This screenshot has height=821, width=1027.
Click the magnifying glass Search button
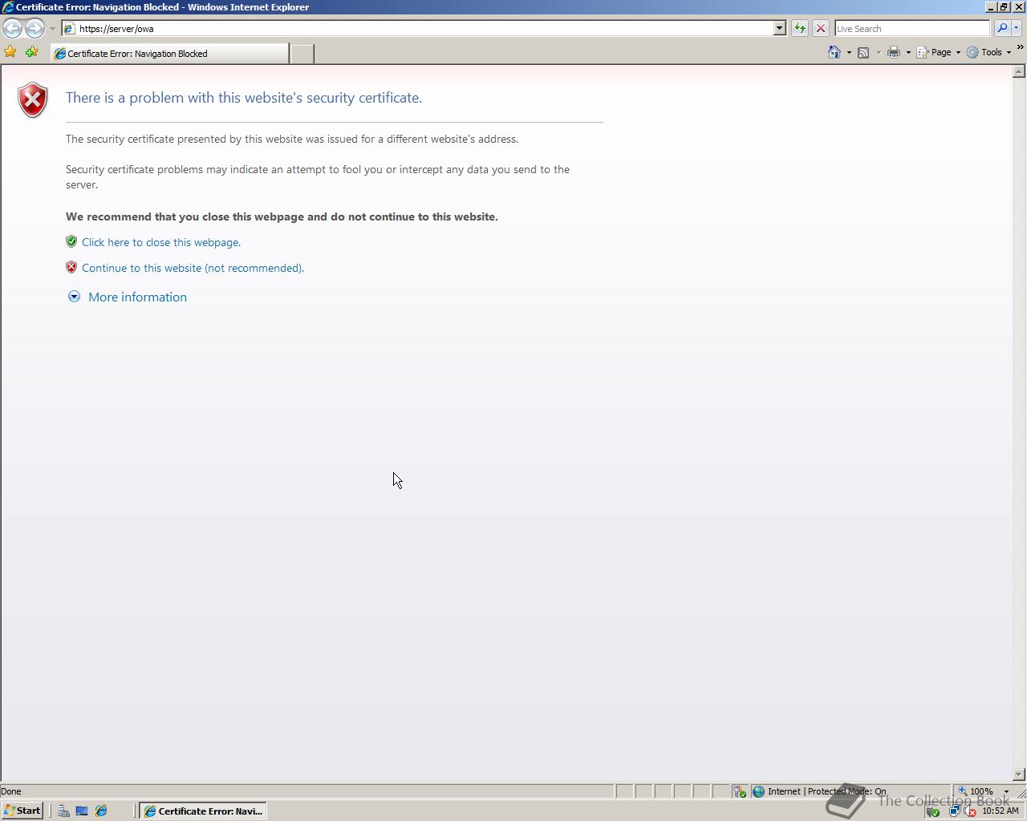(1002, 28)
